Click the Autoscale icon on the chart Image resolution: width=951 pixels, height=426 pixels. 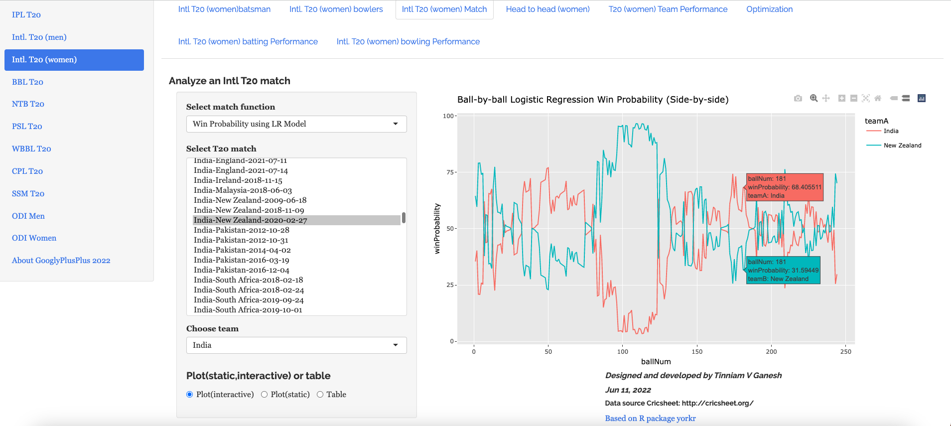click(866, 99)
